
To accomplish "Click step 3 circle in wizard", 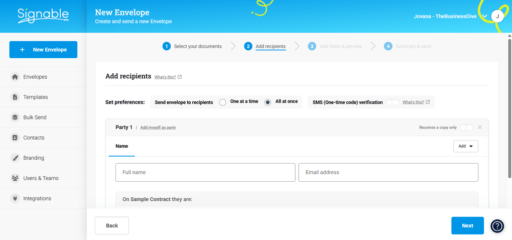I will (312, 46).
